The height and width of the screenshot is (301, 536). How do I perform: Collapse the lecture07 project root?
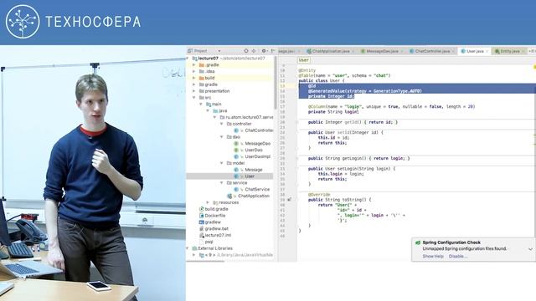tap(188, 59)
